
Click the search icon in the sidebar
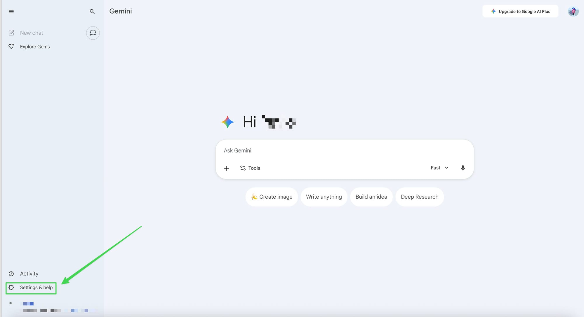(x=92, y=11)
